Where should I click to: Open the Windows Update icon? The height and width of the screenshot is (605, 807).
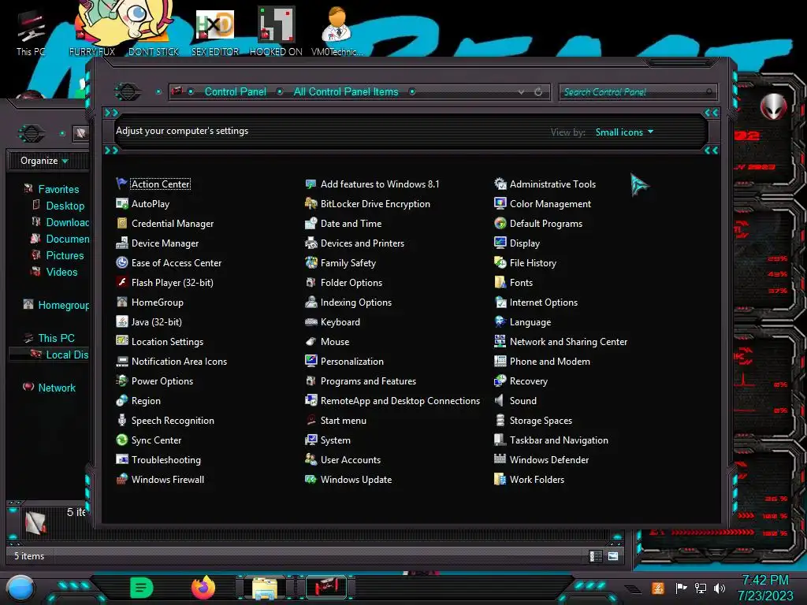click(x=311, y=480)
